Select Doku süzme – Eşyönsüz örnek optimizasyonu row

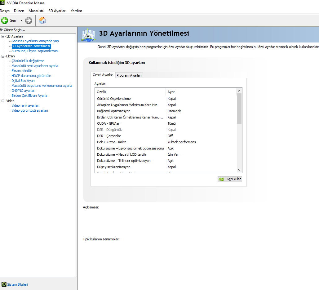click(166, 148)
